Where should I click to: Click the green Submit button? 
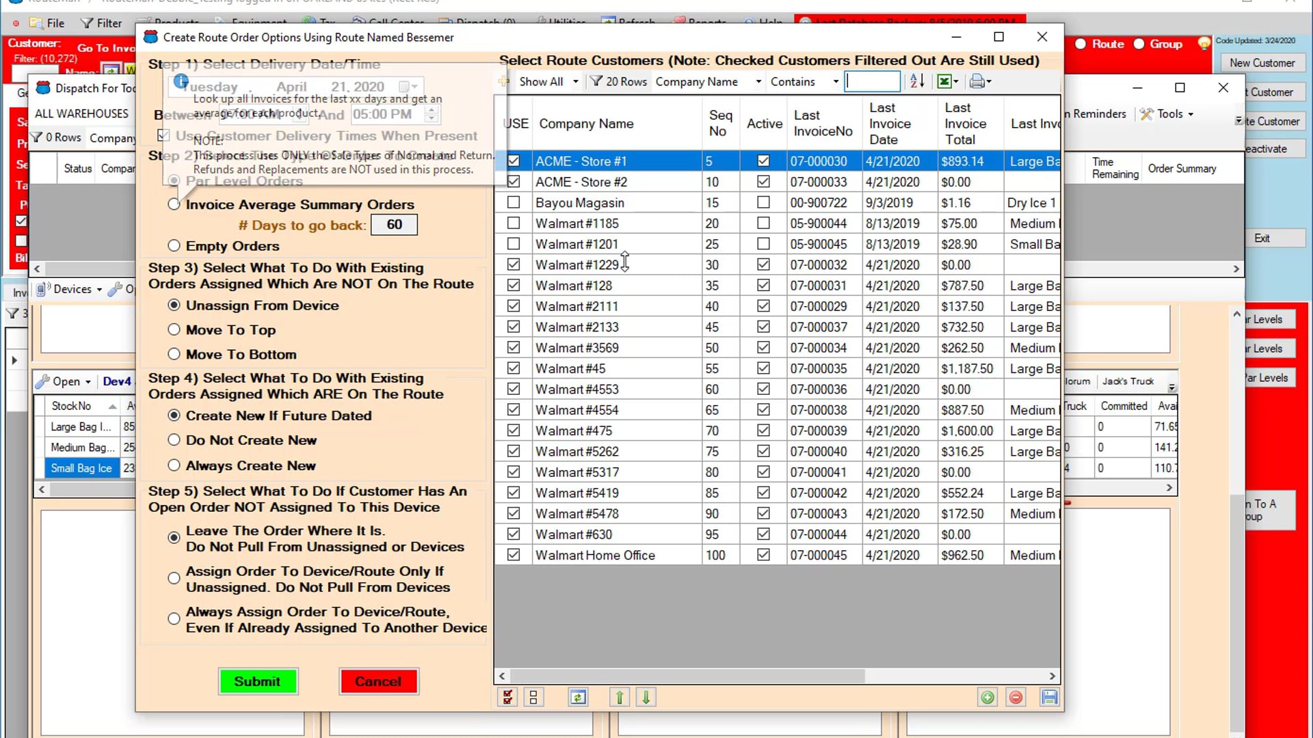coord(258,681)
